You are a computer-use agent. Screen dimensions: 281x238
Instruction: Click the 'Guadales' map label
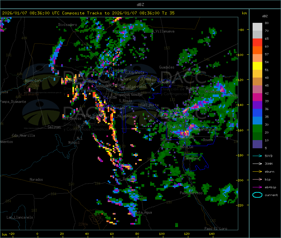pos(167,67)
